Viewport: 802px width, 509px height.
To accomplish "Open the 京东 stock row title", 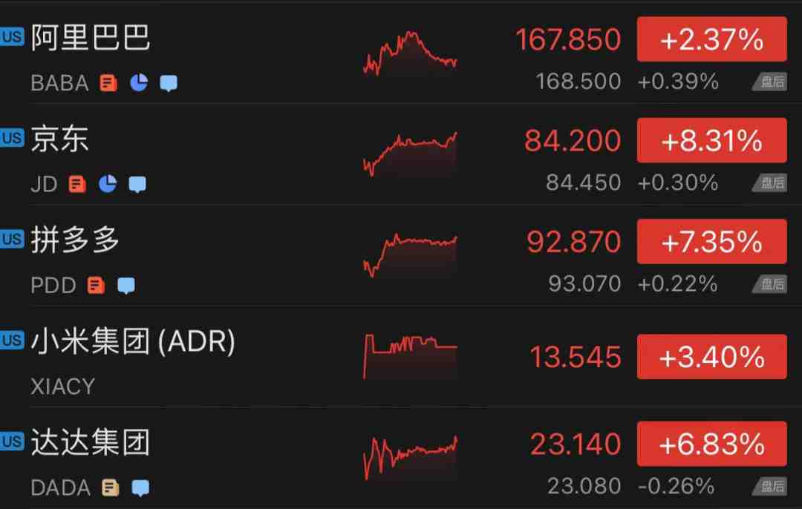I will 60,139.
